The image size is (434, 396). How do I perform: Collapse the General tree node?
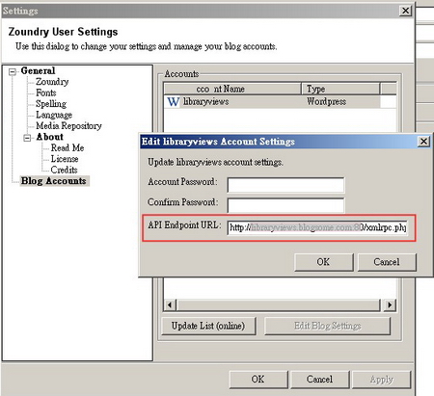pyautogui.click(x=13, y=71)
